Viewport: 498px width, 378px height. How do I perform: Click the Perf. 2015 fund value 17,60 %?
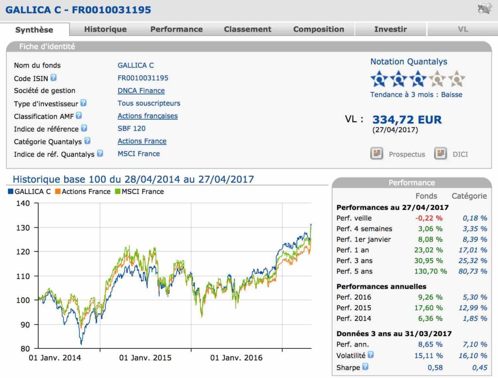pos(428,308)
